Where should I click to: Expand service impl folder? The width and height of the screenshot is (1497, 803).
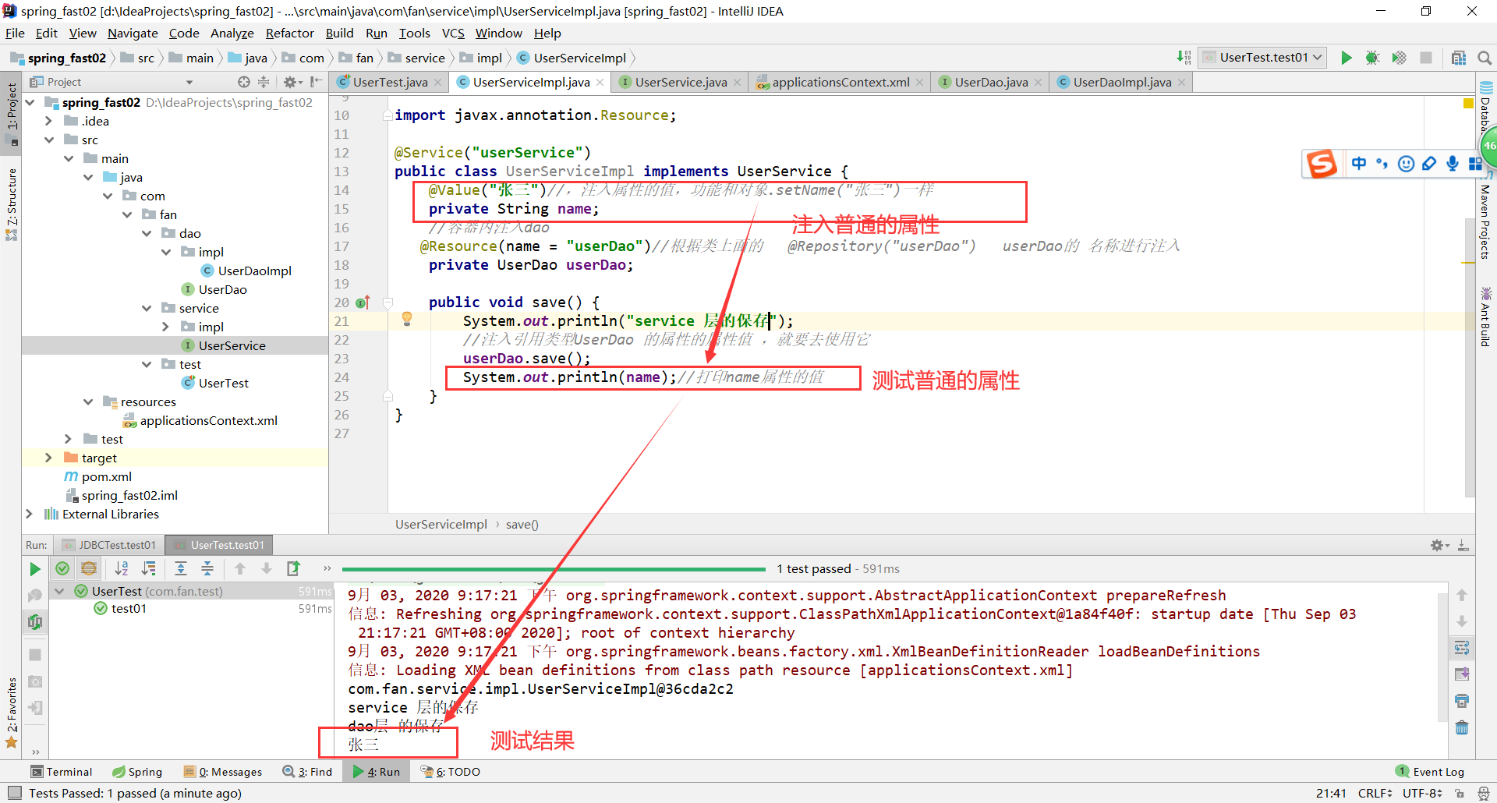tap(165, 327)
